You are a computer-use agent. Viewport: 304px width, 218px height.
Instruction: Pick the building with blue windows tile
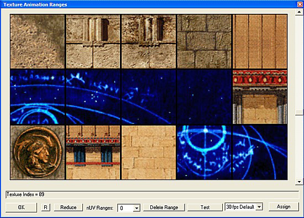93,152
